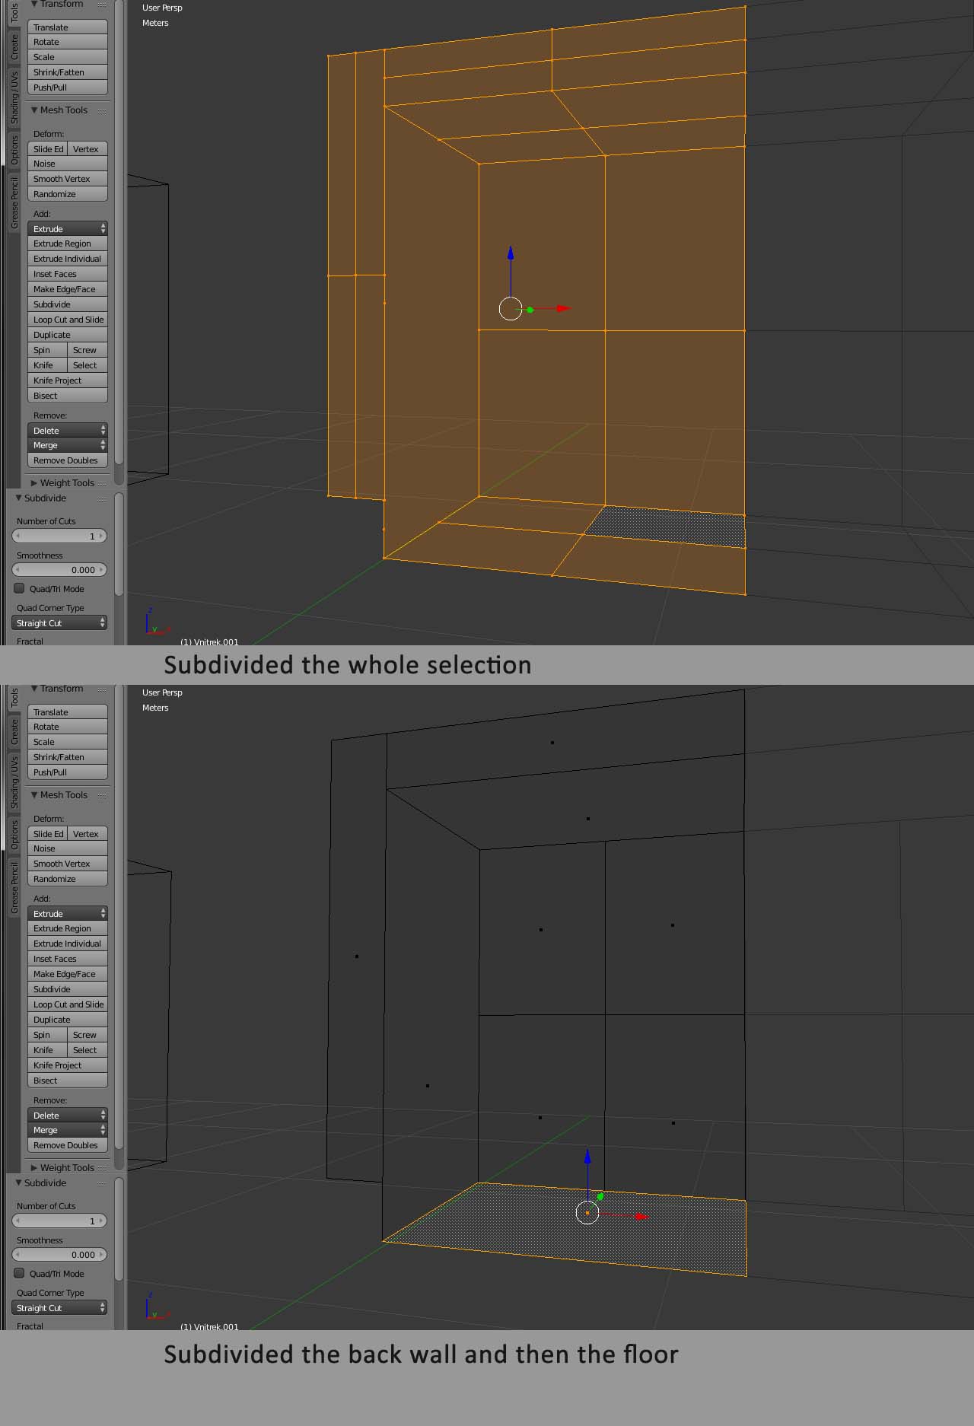
Task: Open the Delete dropdown in upper screenshot
Action: [x=68, y=430]
